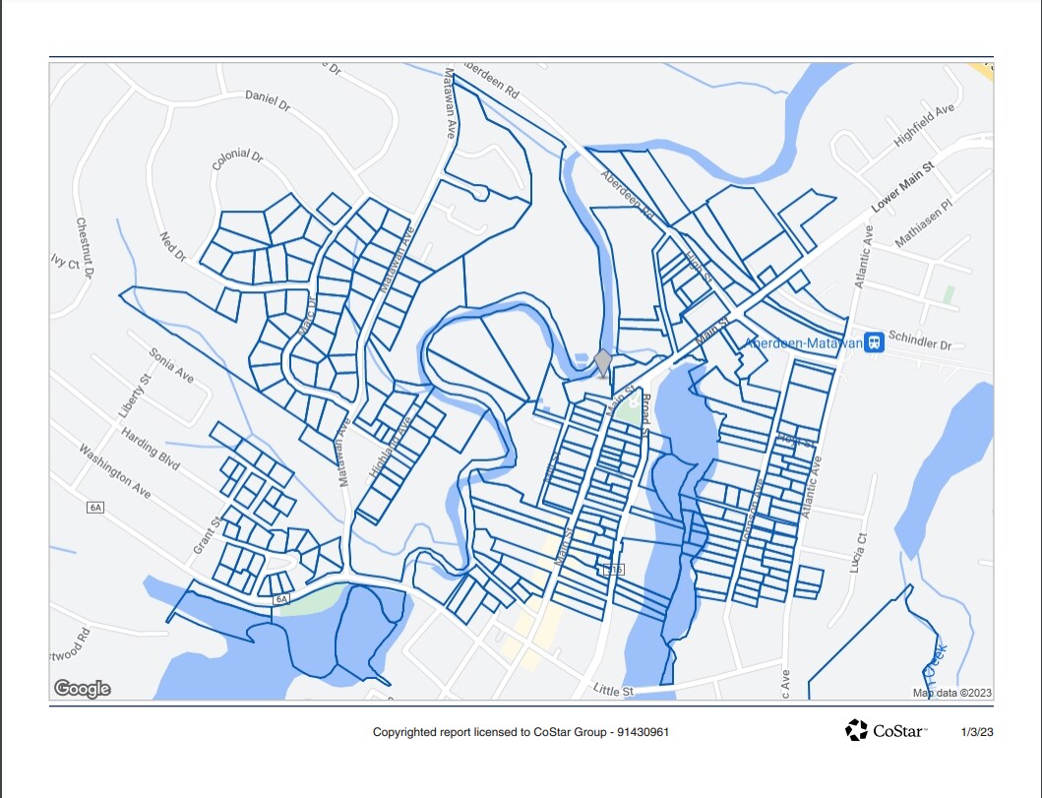Click the copyrighted report license number text
Screen dimensions: 1042x798
521,732
